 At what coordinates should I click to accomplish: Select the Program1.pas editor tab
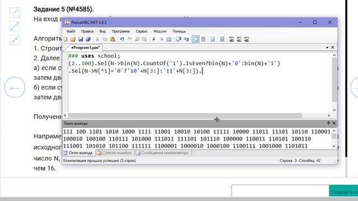[85, 47]
